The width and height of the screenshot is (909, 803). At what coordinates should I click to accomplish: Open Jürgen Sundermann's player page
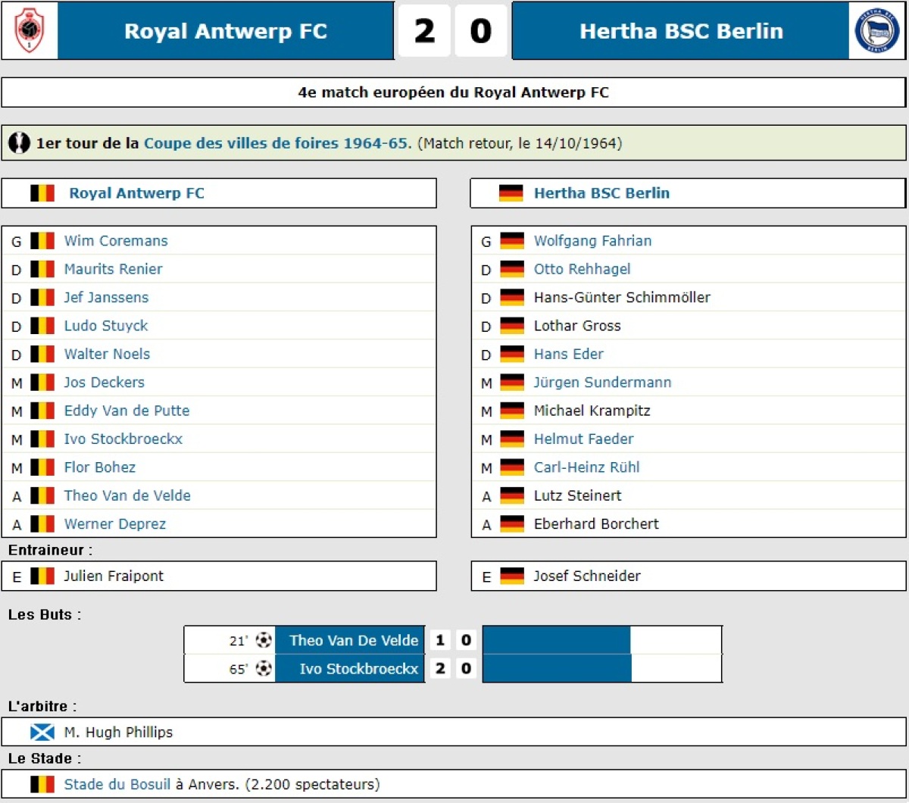point(602,383)
